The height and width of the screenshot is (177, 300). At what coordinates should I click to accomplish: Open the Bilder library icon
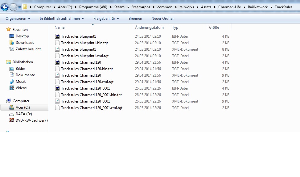pyautogui.click(x=12, y=69)
